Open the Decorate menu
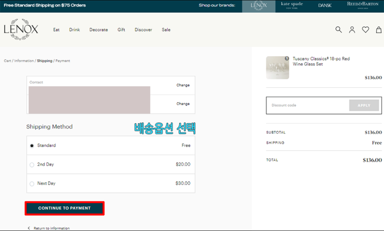Screen dimensions: 384x231 pyautogui.click(x=98, y=30)
